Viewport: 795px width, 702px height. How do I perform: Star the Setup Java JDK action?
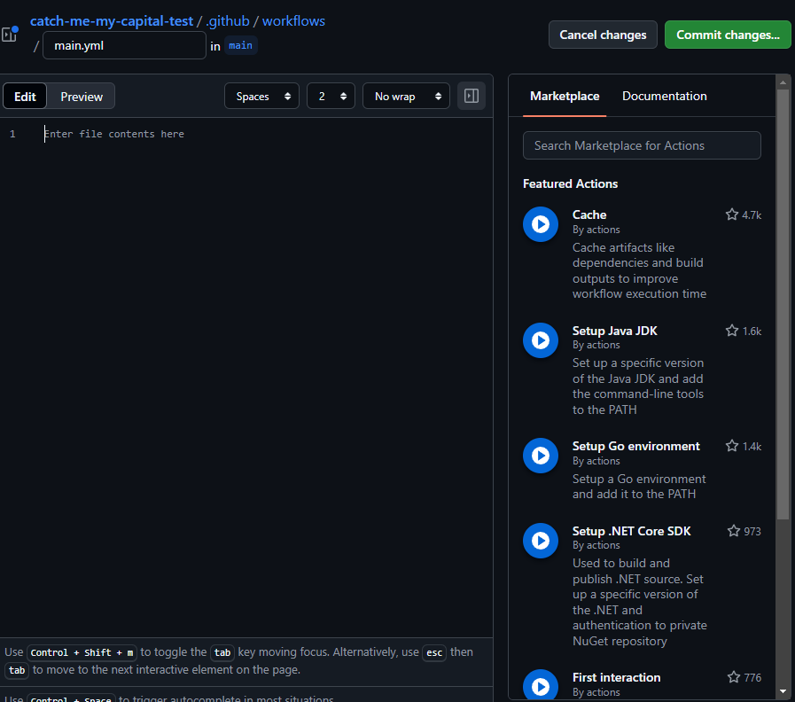click(731, 331)
